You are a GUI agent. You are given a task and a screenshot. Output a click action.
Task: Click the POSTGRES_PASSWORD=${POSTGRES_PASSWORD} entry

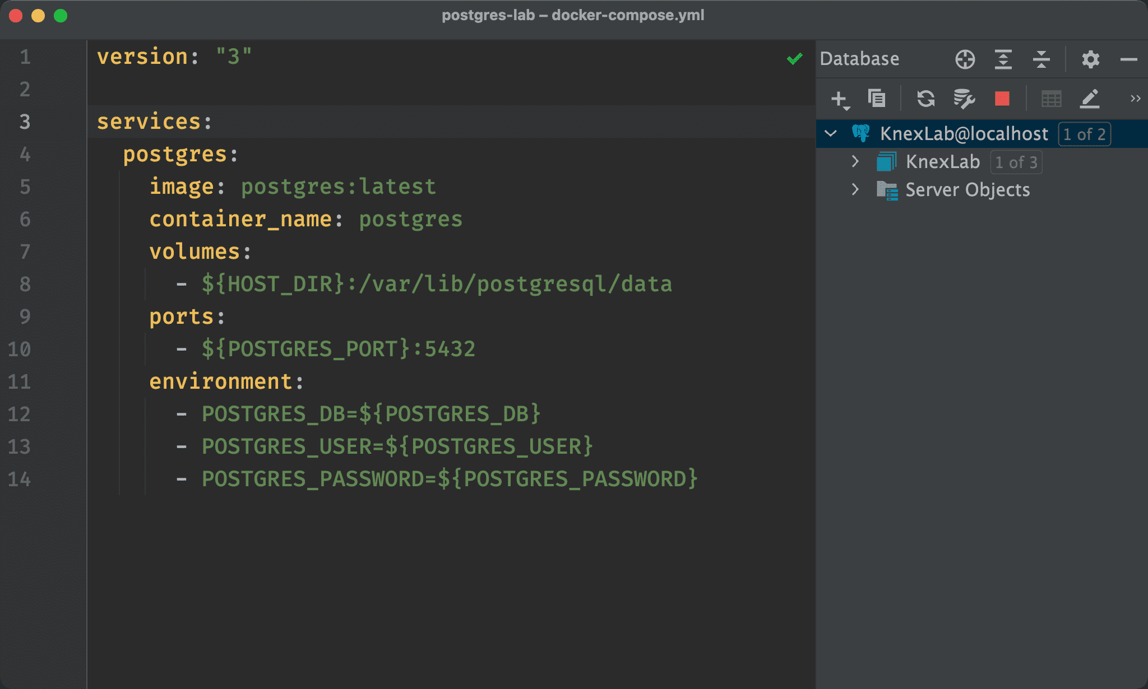click(450, 479)
